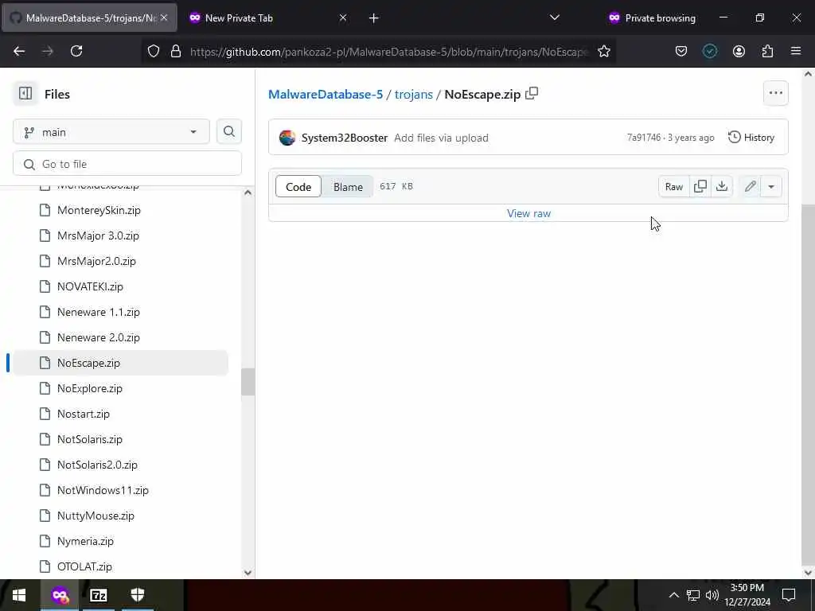This screenshot has height=611, width=815.
Task: Click the page vertical scrollbar thumb
Action: pos(808,384)
